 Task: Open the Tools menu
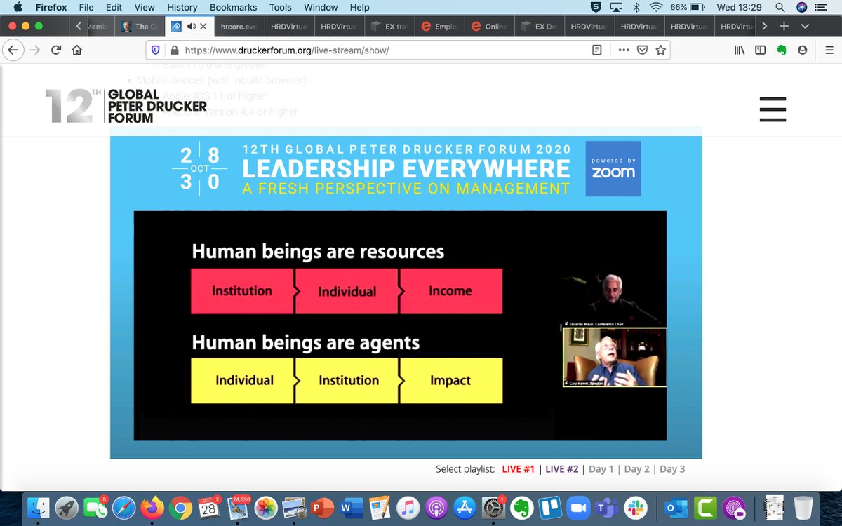click(281, 7)
